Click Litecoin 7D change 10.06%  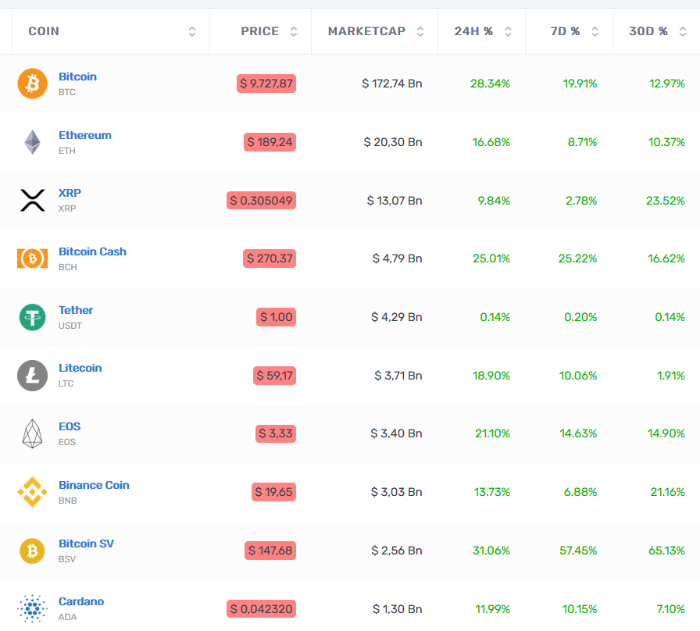coord(578,376)
